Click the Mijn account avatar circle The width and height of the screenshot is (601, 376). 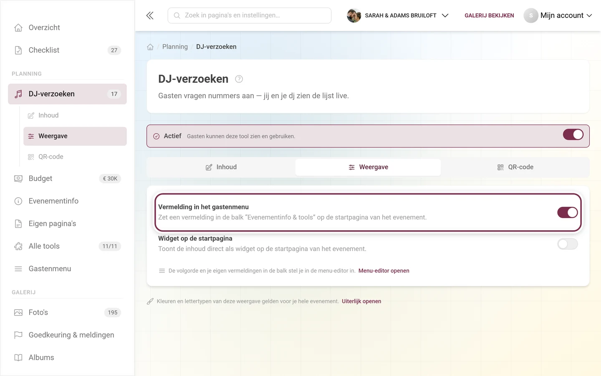(531, 15)
